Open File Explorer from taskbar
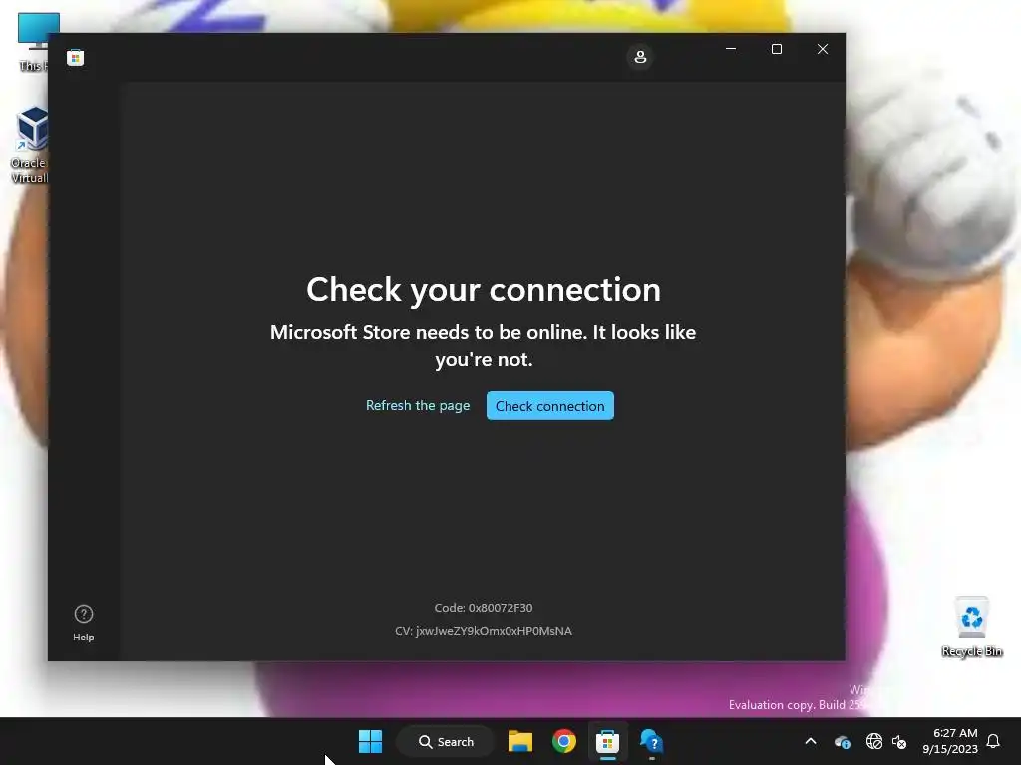This screenshot has height=765, width=1021. (520, 741)
